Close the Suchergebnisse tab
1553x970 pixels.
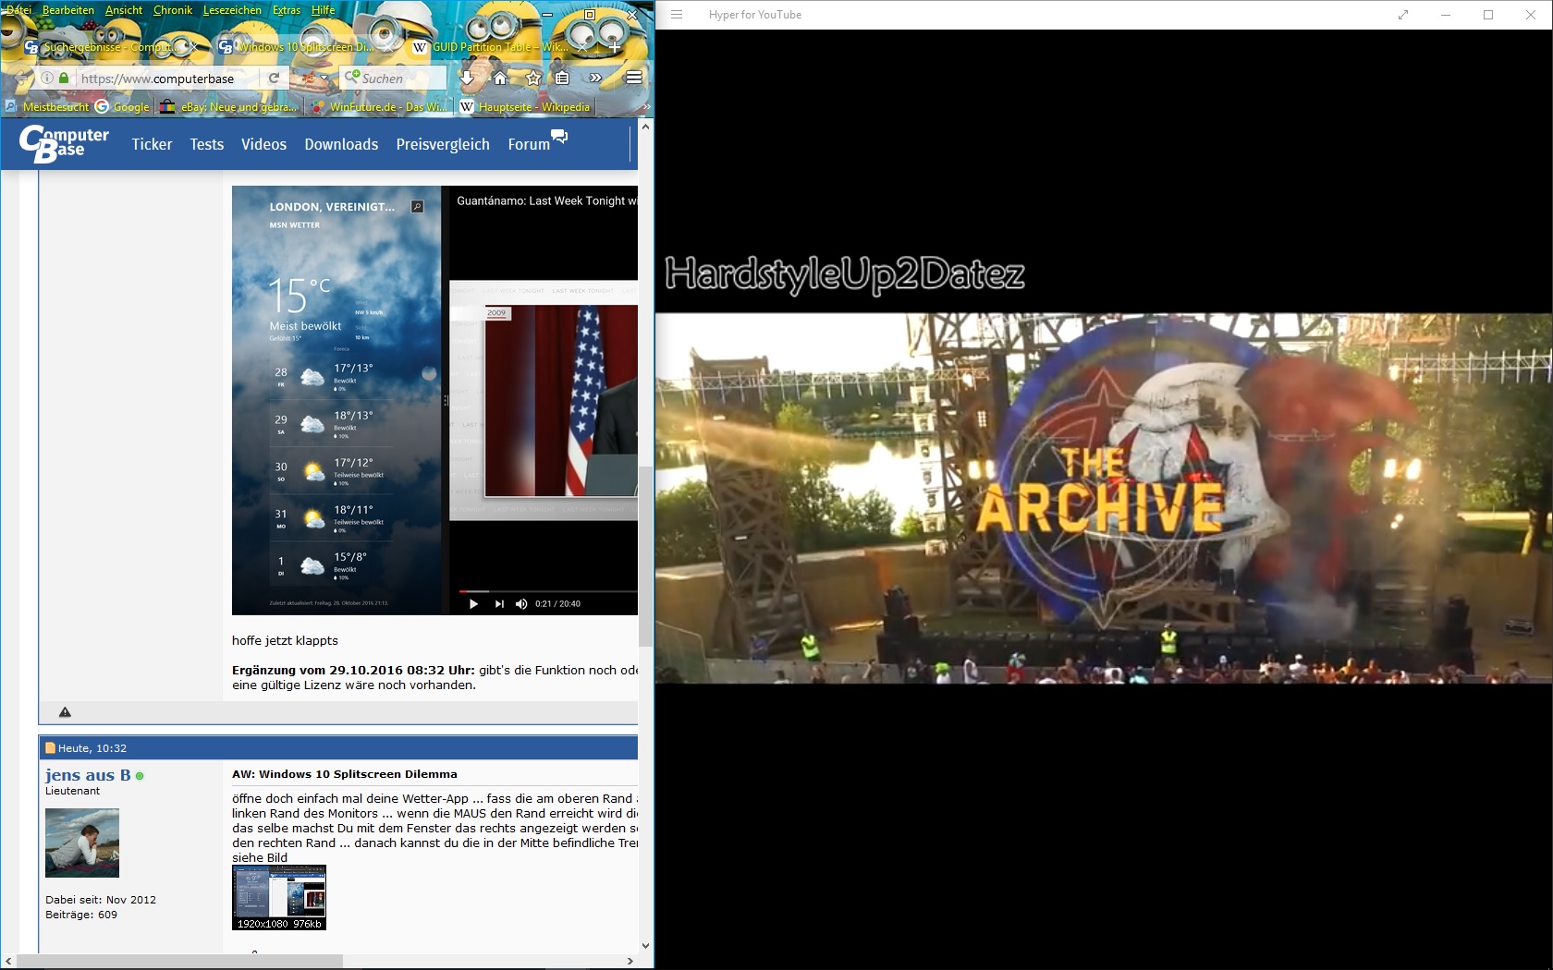[x=193, y=46]
